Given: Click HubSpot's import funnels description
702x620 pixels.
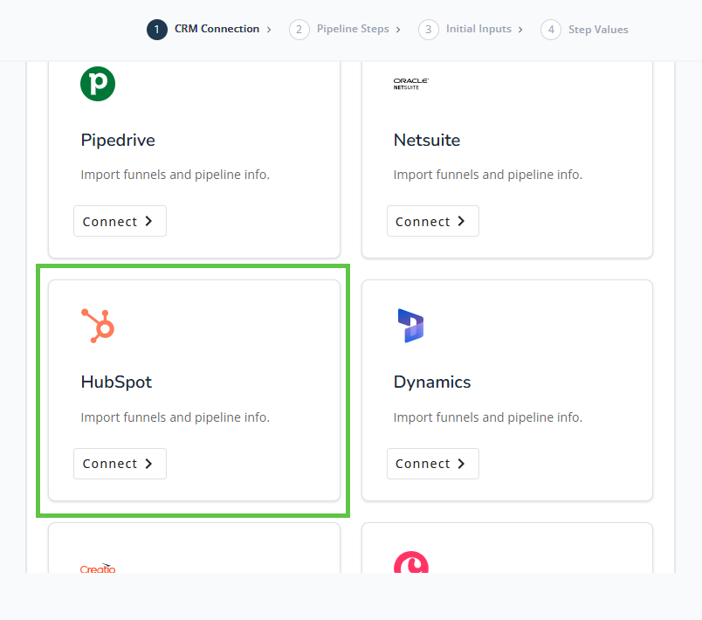Looking at the screenshot, I should click(175, 417).
